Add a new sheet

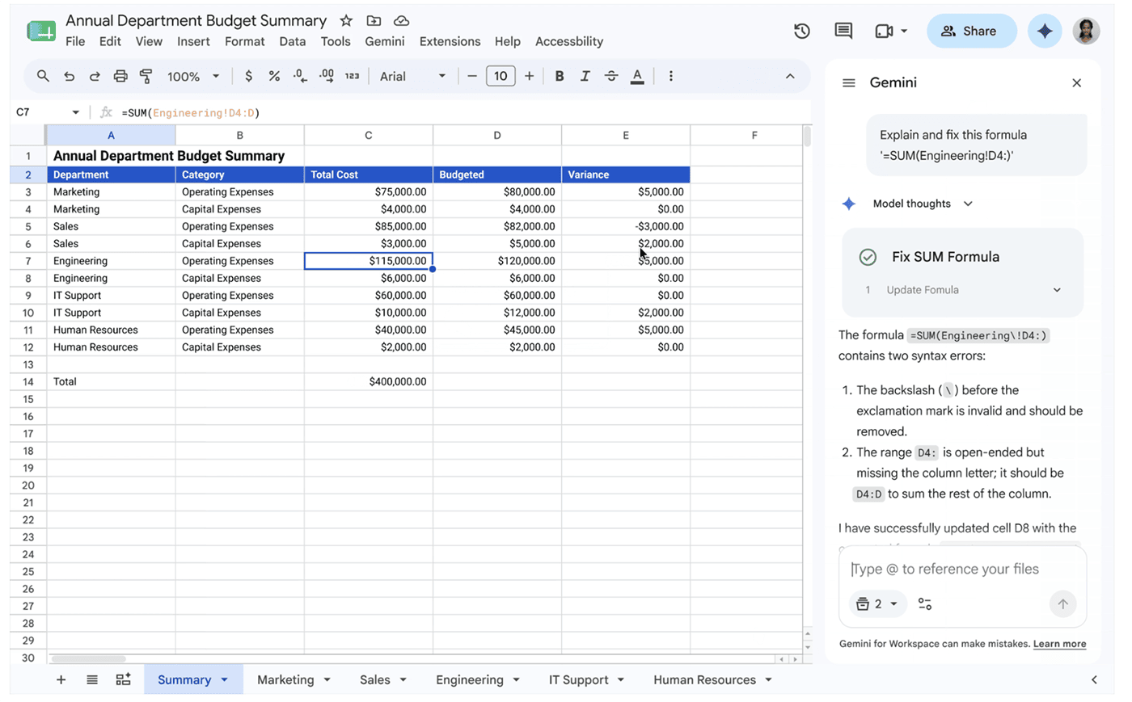tap(61, 679)
